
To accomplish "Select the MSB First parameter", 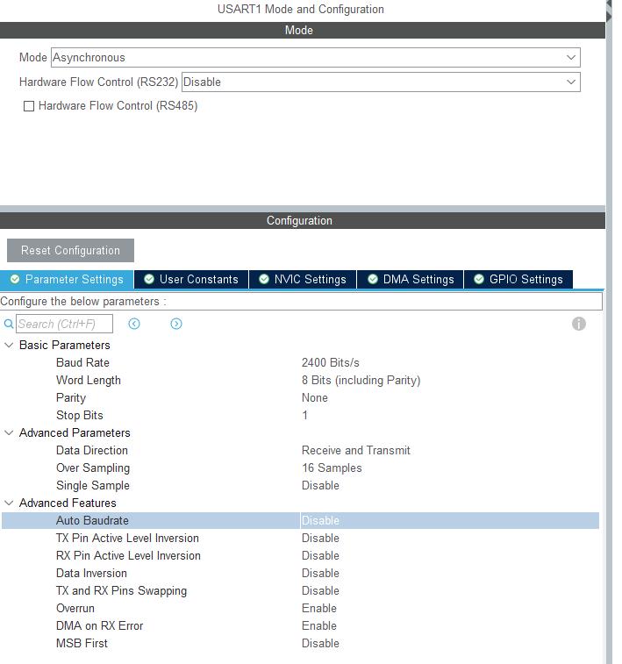I will click(82, 644).
